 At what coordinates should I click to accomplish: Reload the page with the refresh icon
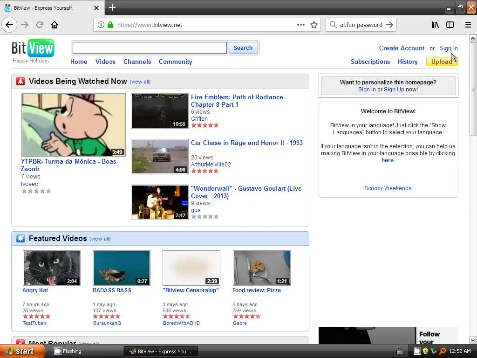click(40, 25)
